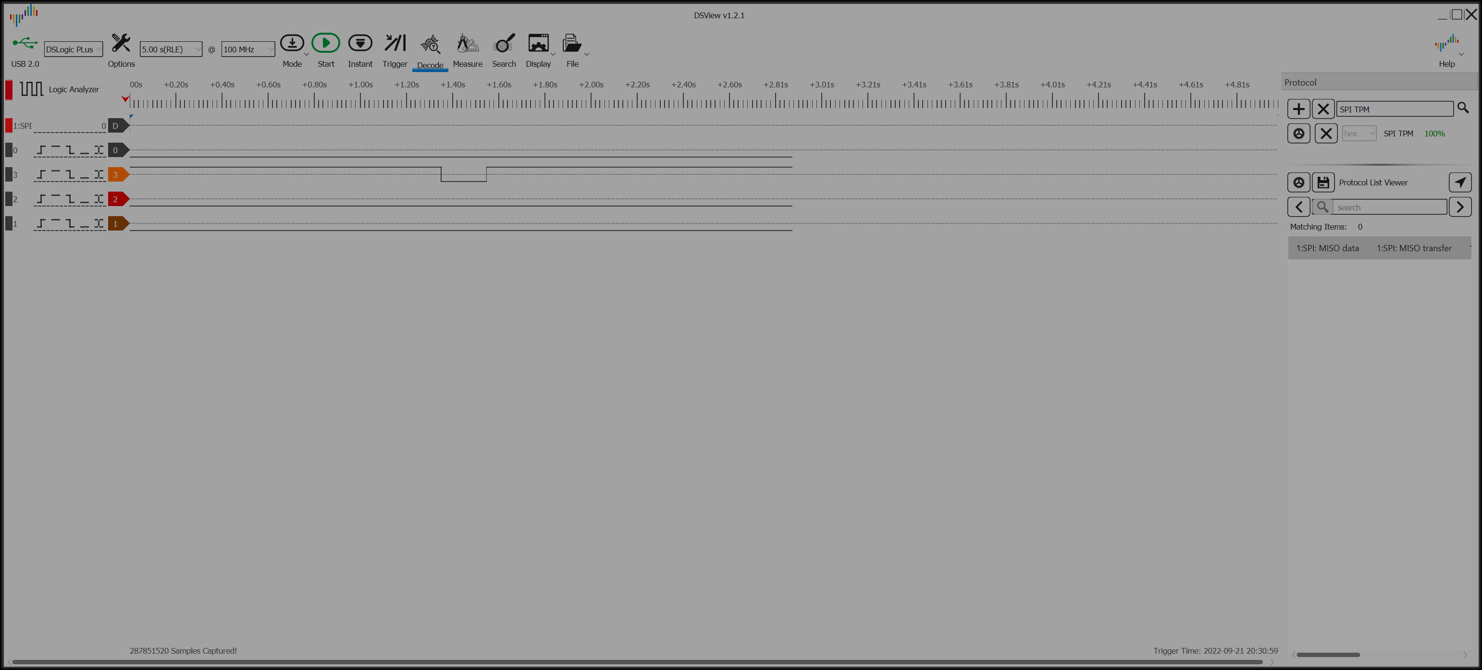
Task: Click the Instant capture icon
Action: pyautogui.click(x=360, y=44)
